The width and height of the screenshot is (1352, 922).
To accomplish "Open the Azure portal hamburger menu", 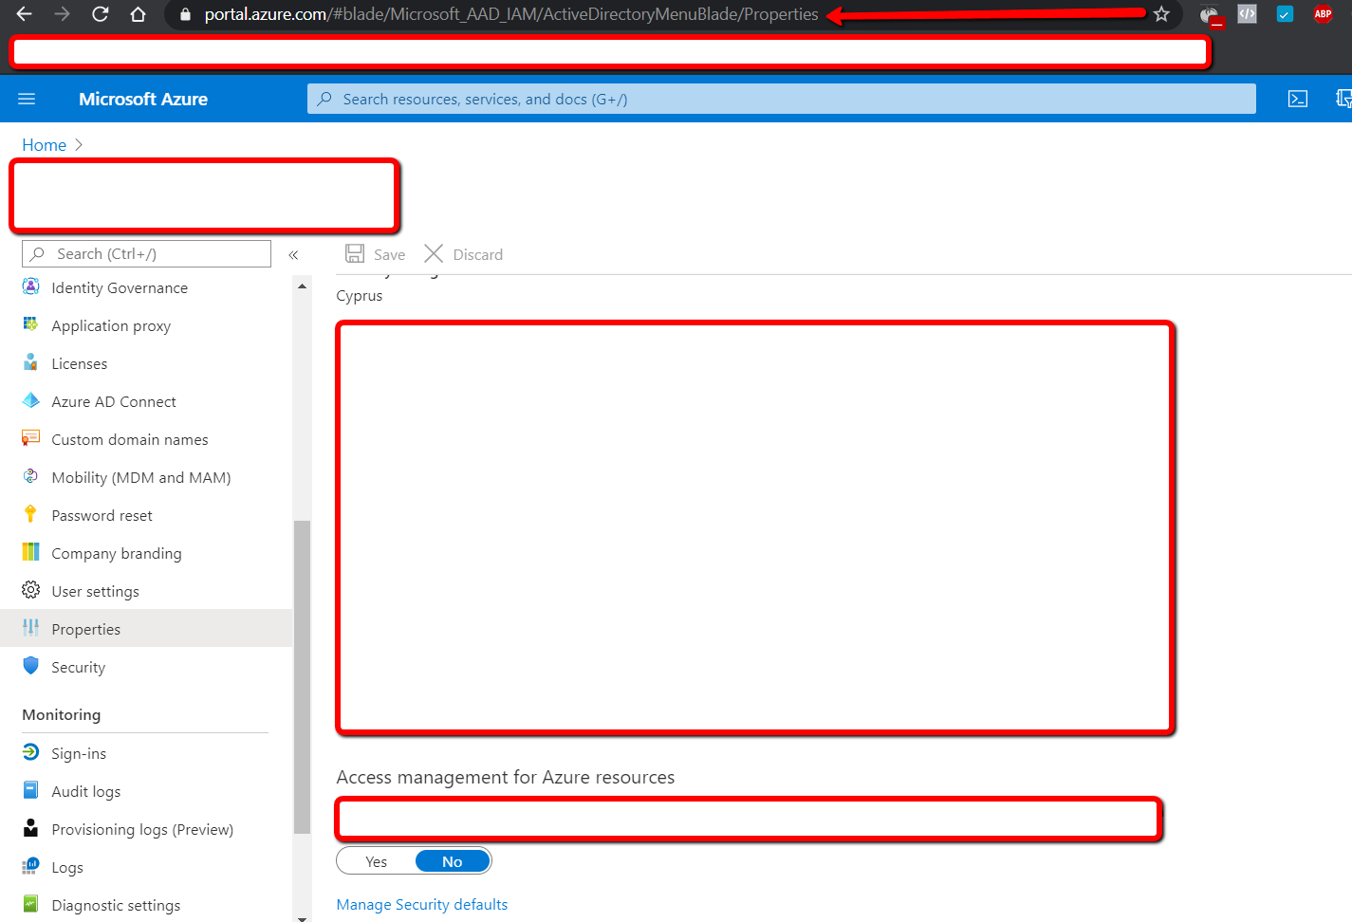I will [x=27, y=99].
